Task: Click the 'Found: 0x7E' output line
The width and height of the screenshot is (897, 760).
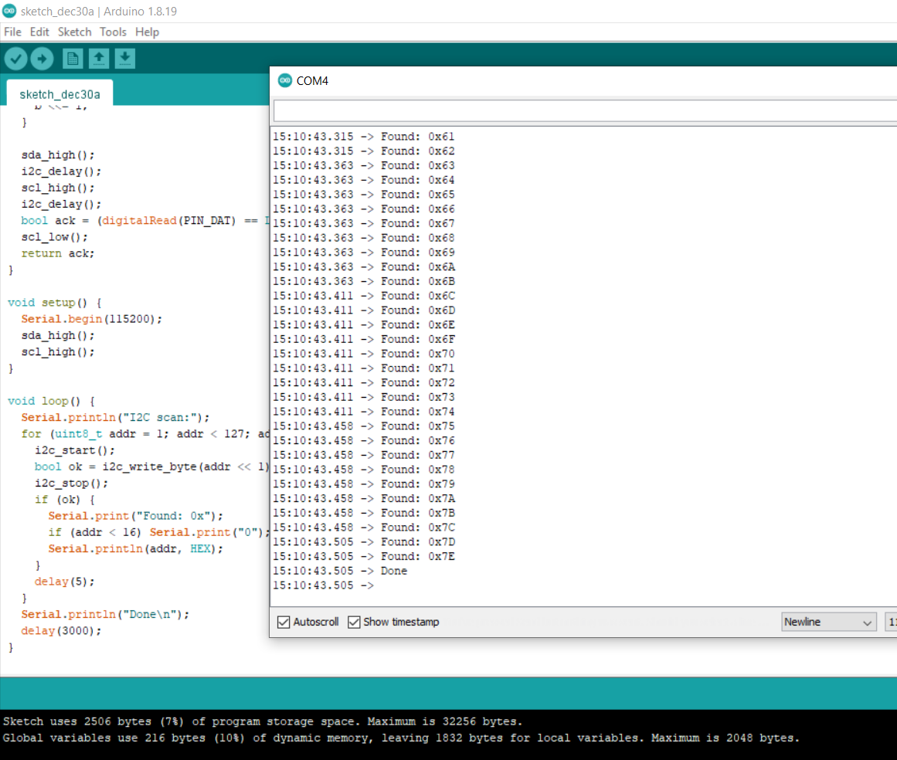Action: click(x=417, y=556)
